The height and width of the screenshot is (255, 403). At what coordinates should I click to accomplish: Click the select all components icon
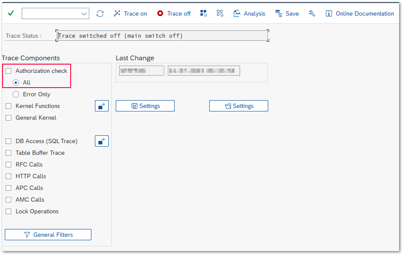[204, 13]
